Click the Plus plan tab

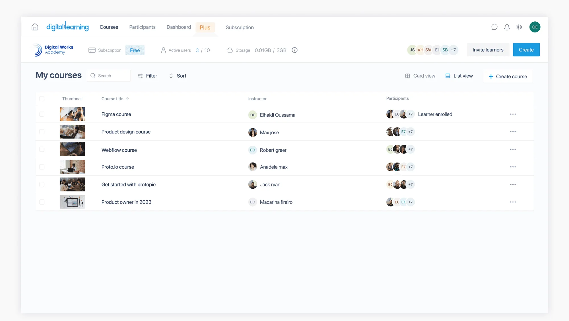[x=205, y=28]
